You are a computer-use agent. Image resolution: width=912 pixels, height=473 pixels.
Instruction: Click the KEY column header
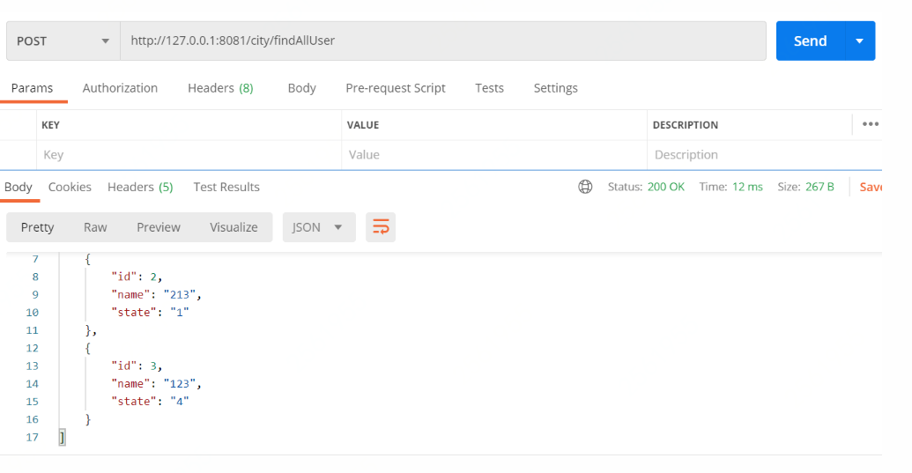coord(50,125)
